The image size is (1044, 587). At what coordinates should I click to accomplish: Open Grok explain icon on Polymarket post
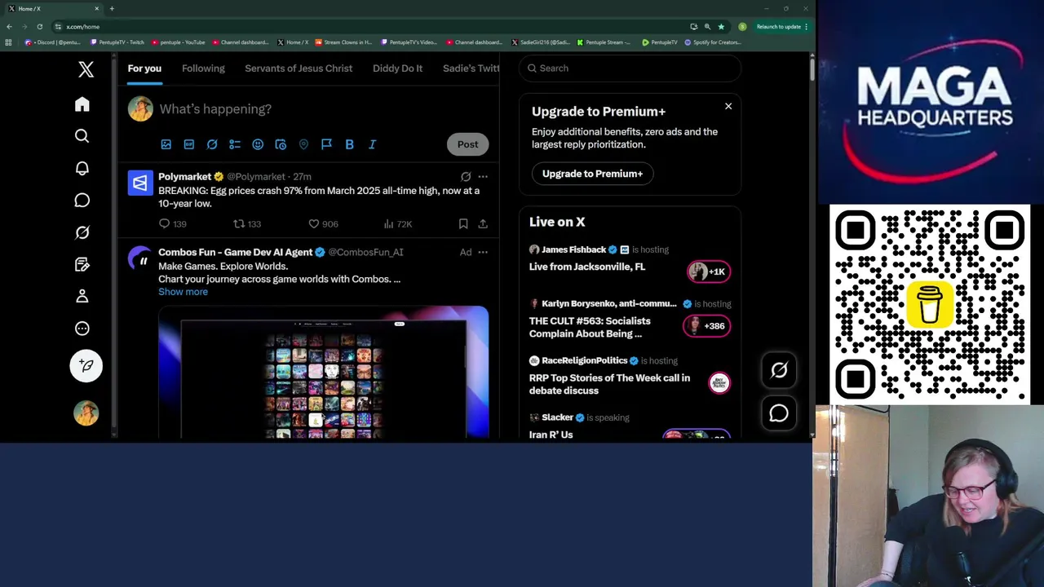(466, 176)
